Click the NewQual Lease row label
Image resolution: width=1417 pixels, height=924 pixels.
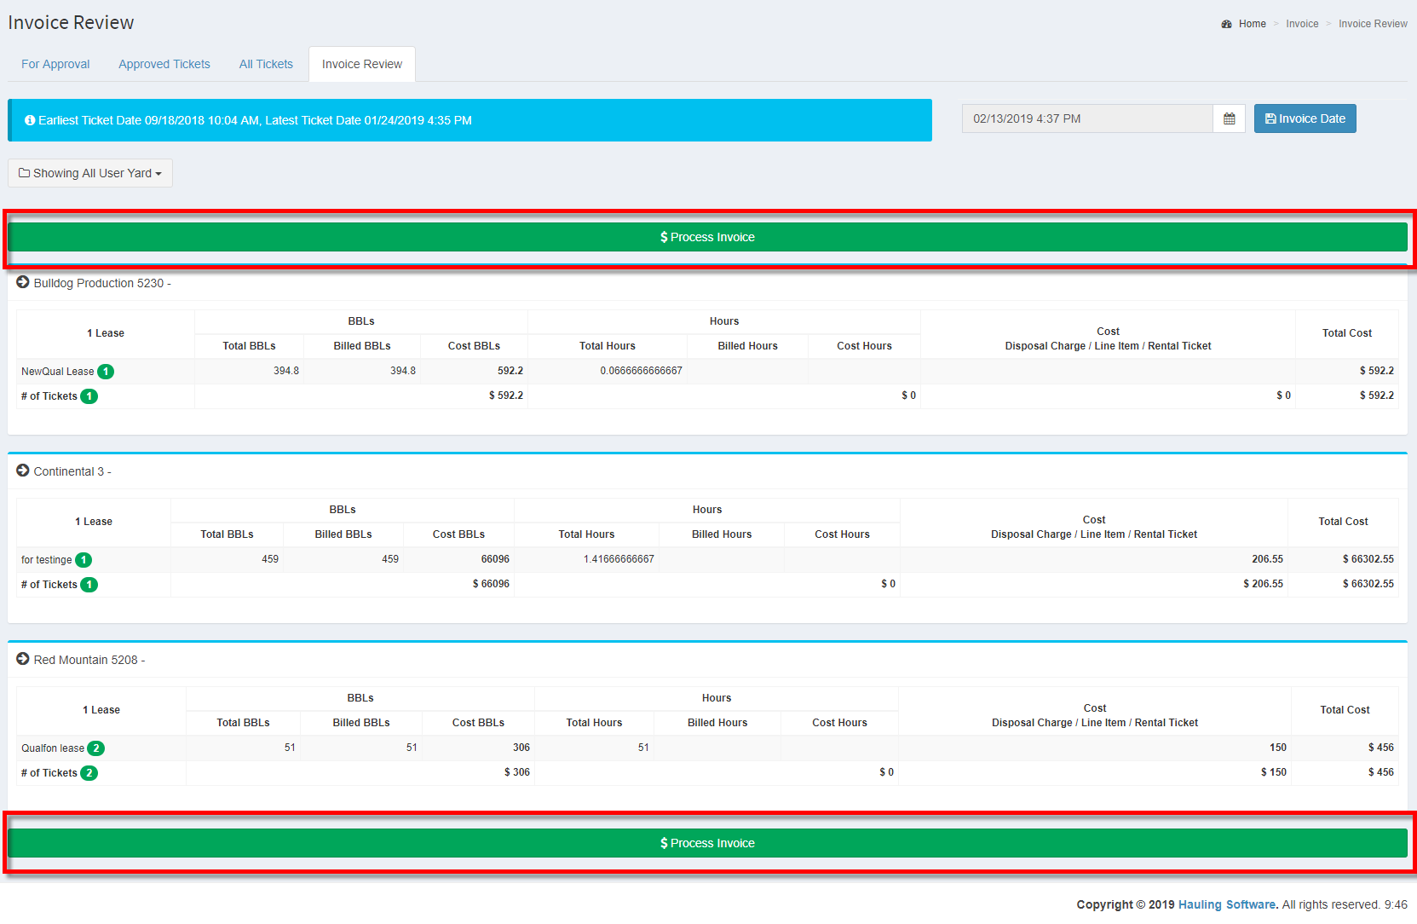tap(57, 372)
